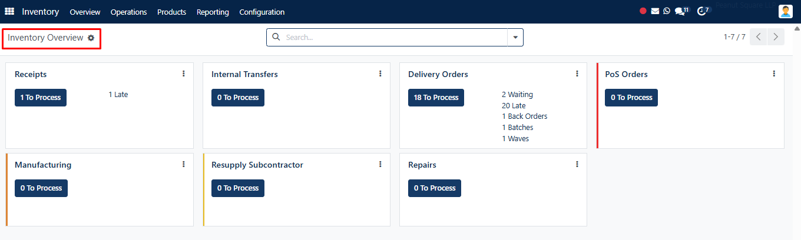The width and height of the screenshot is (801, 240).
Task: Open the Configuration menu
Action: (262, 12)
